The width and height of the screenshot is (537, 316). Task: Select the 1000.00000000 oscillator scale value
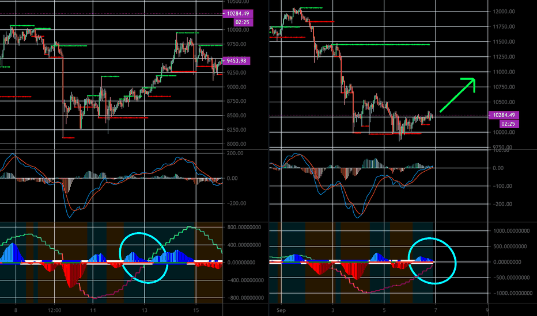(x=511, y=231)
